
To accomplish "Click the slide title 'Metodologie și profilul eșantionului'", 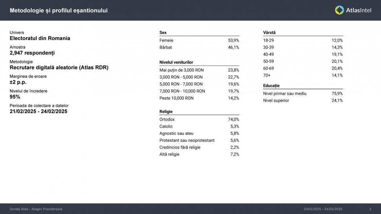I will [x=59, y=11].
